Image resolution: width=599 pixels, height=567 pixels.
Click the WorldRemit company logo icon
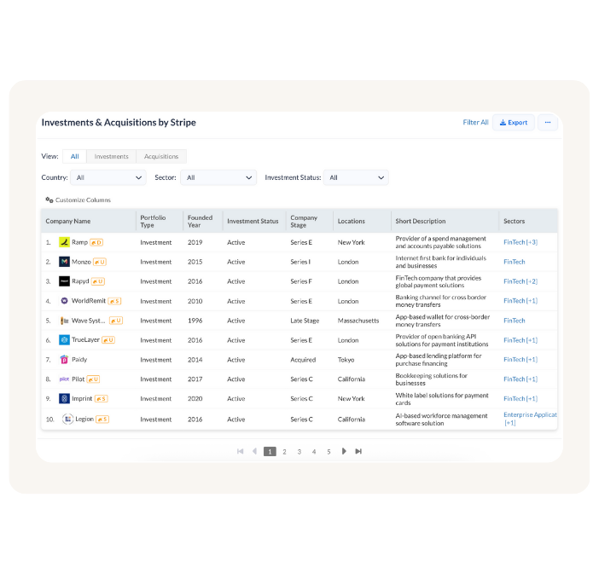(64, 301)
